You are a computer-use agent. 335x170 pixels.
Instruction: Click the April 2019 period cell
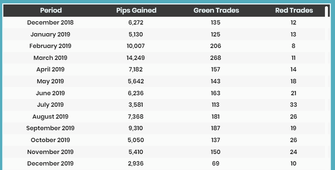pos(50,70)
